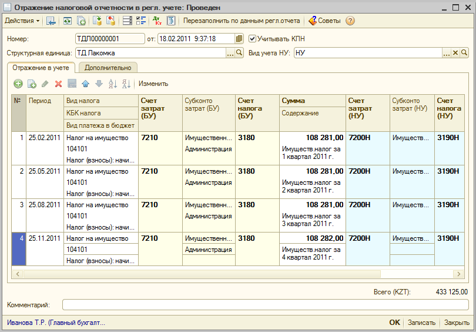Open calendar picker next to date field
The height and width of the screenshot is (332, 476).
[239, 39]
